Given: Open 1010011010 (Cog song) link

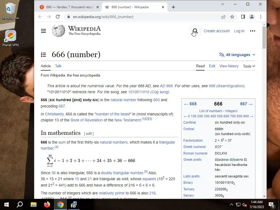Looking at the screenshot, I should coord(149,92).
